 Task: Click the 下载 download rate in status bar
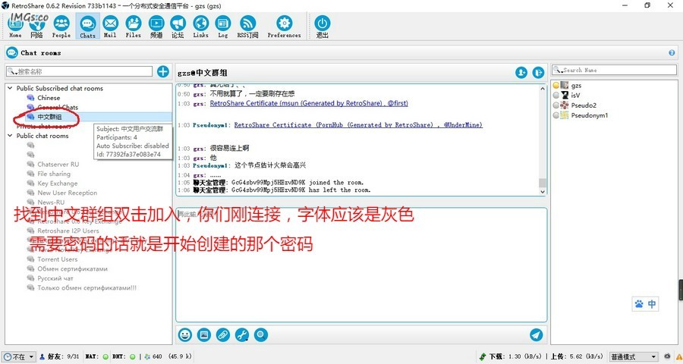[511, 356]
